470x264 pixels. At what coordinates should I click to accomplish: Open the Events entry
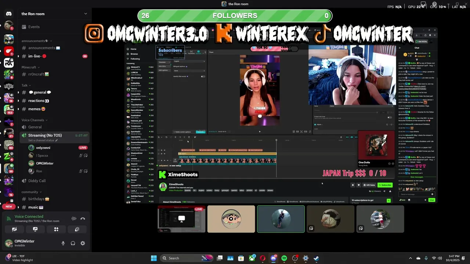tap(54, 27)
